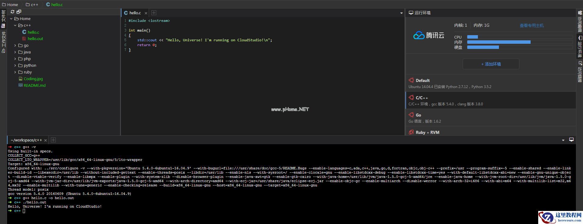Collapse the Home folder in tree
This screenshot has height=224, width=583.
tap(11, 19)
